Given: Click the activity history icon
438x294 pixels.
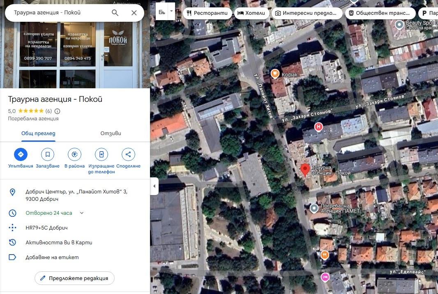Looking at the screenshot, I should [12, 242].
